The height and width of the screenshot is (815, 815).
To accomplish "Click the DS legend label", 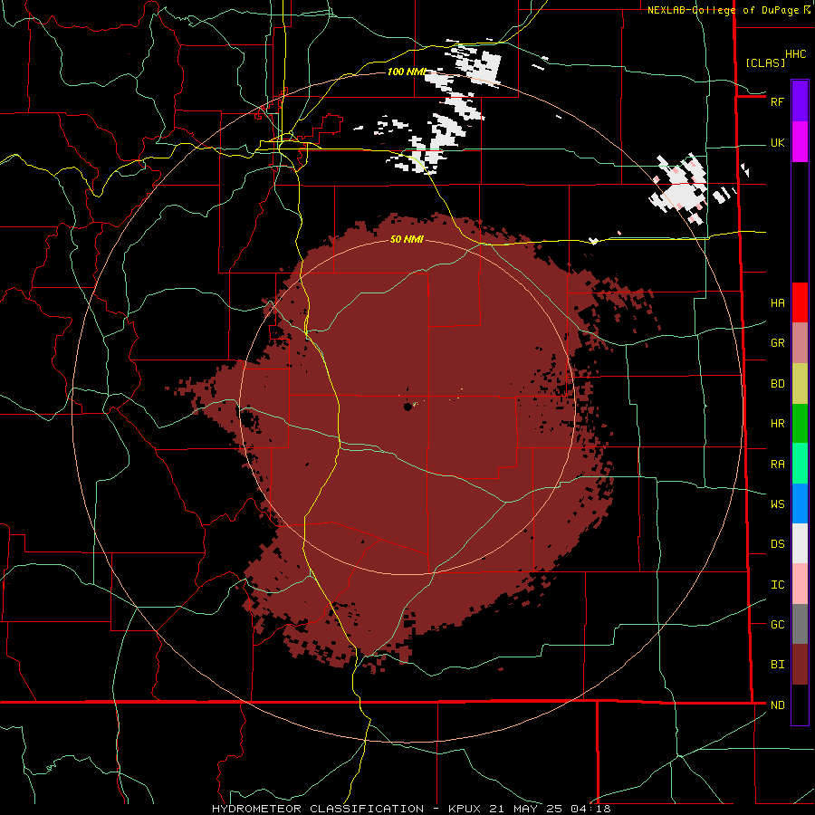I will (x=777, y=544).
